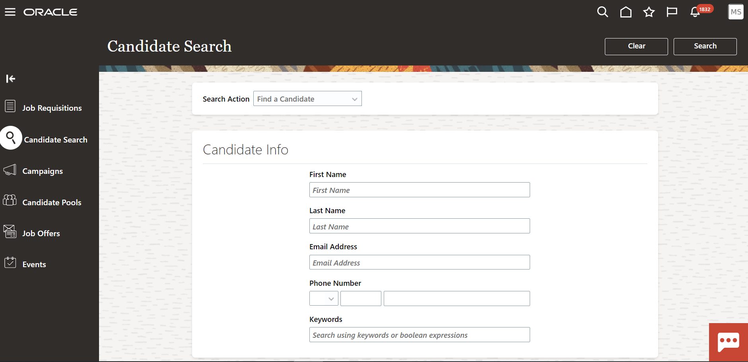Open the phone country code dropdown
The width and height of the screenshot is (748, 362).
[x=324, y=298]
